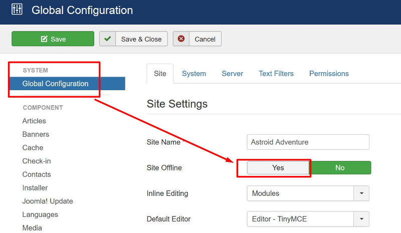Click the Global Configuration sliders icon in header
Viewport: 401px width, 233px height.
pyautogui.click(x=17, y=10)
